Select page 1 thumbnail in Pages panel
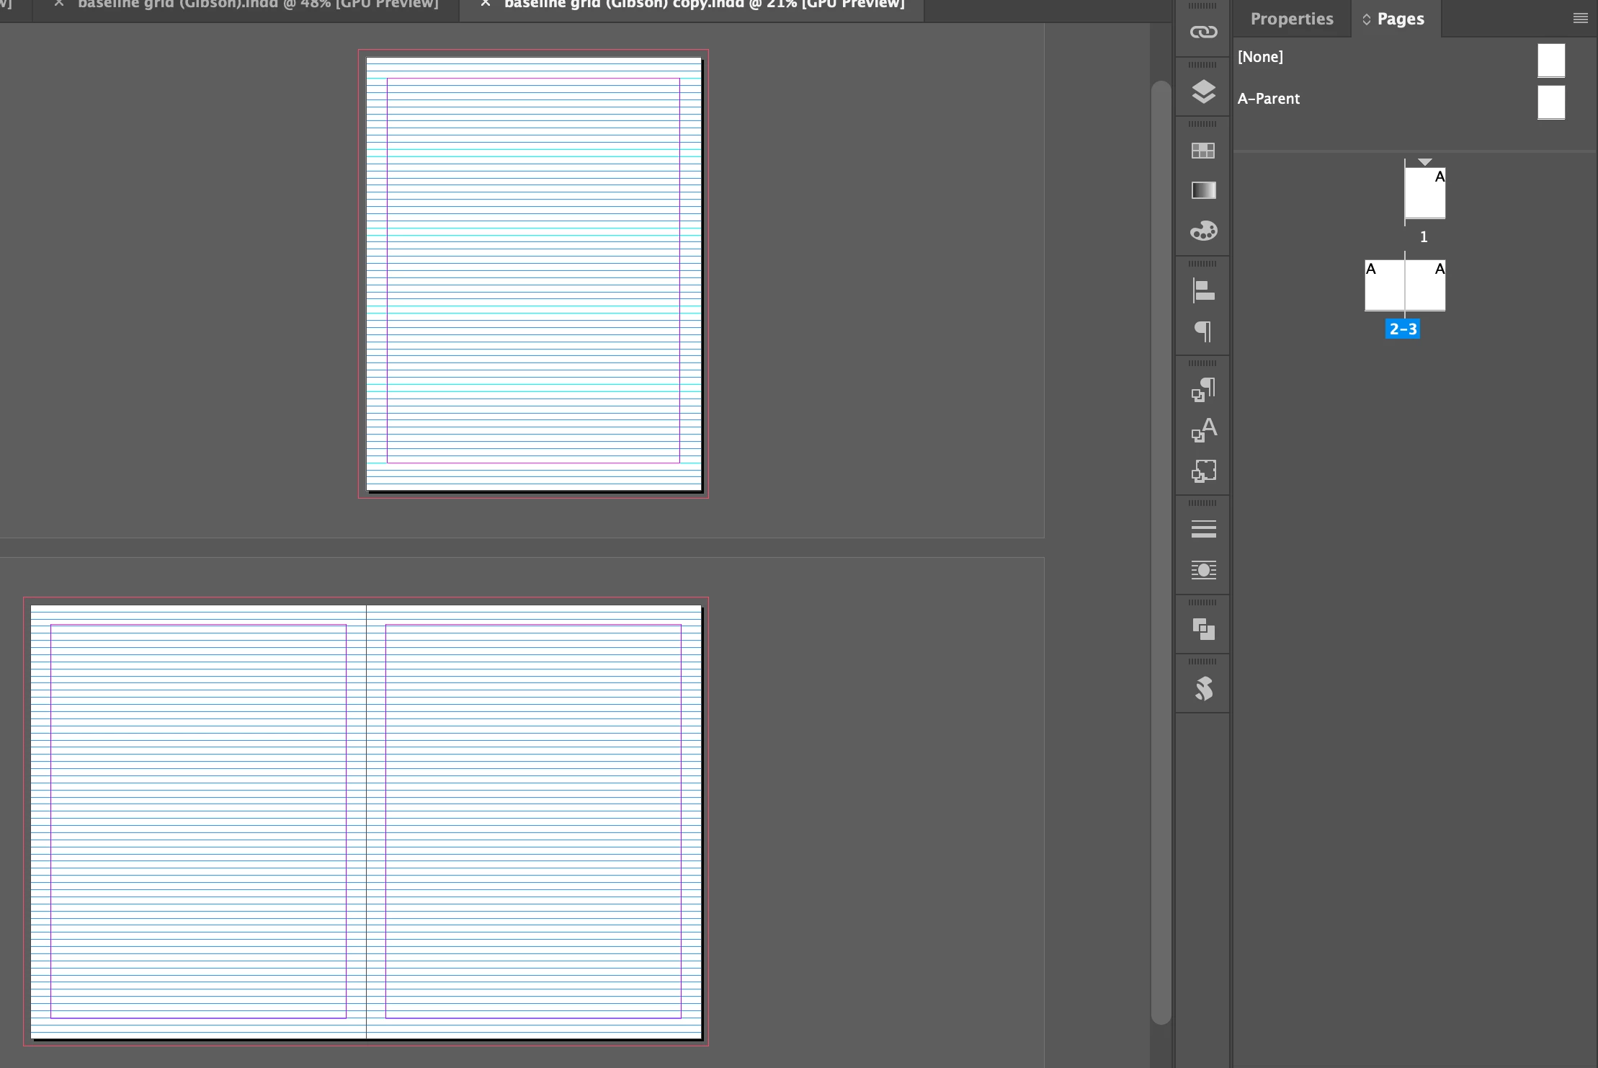The height and width of the screenshot is (1068, 1598). [x=1424, y=193]
